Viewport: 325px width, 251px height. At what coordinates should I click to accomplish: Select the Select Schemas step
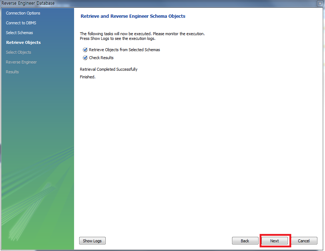point(19,33)
